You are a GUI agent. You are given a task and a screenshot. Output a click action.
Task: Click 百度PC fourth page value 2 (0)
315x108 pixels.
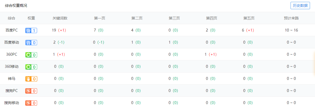[x=211, y=30]
